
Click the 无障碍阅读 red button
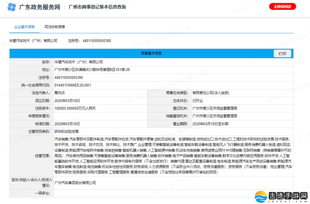click(282, 7)
